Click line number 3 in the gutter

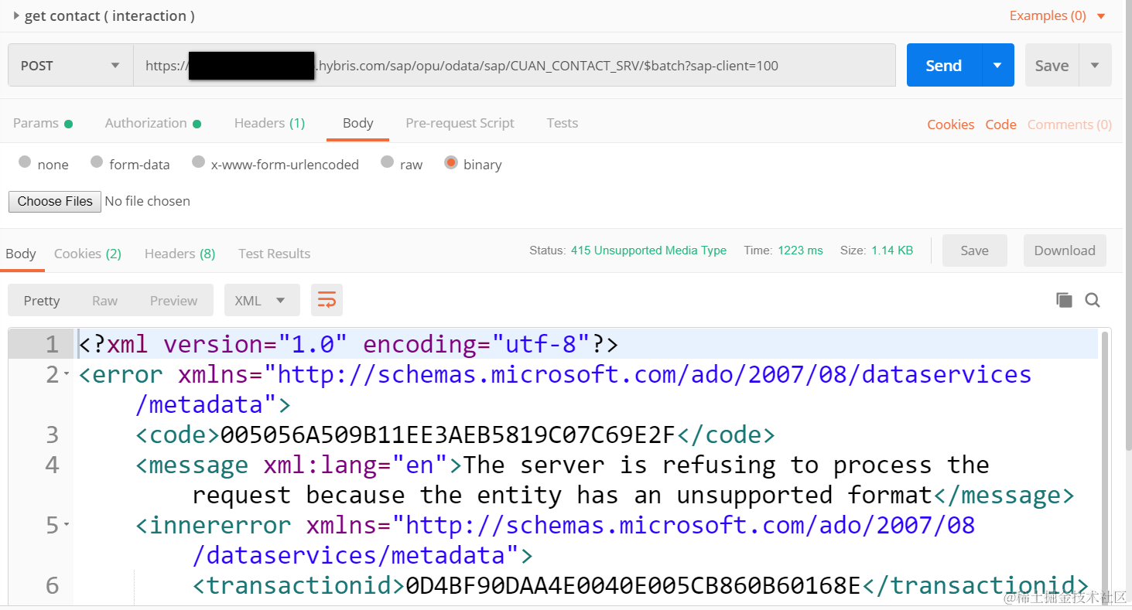pyautogui.click(x=52, y=434)
